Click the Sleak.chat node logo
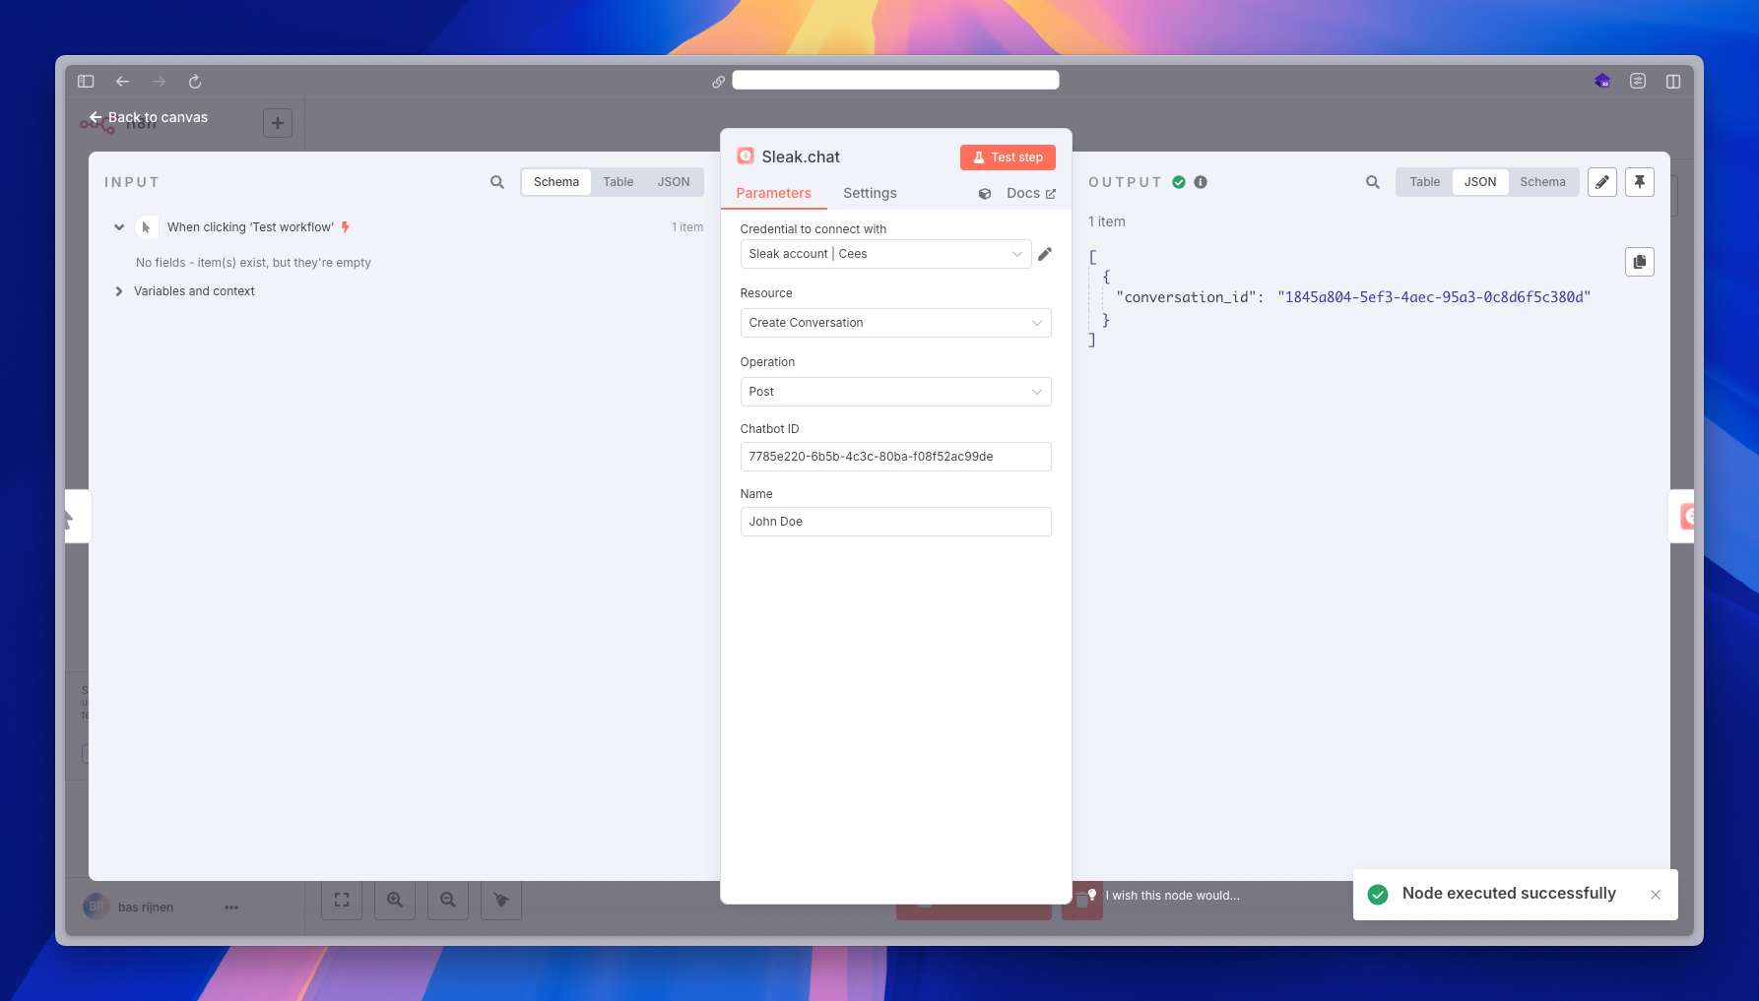The width and height of the screenshot is (1759, 1001). pos(746,156)
